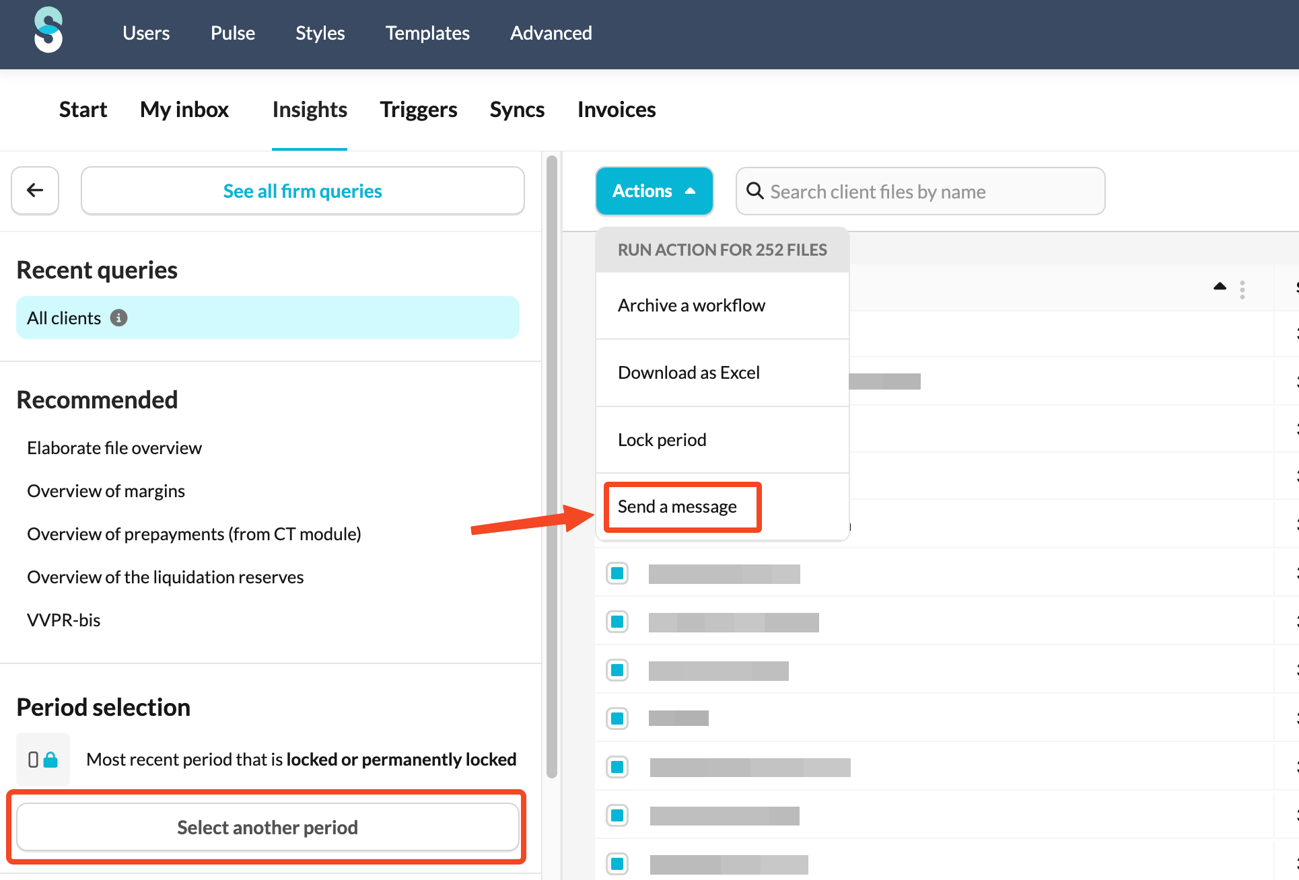Click the locked period padlock icon

click(50, 760)
